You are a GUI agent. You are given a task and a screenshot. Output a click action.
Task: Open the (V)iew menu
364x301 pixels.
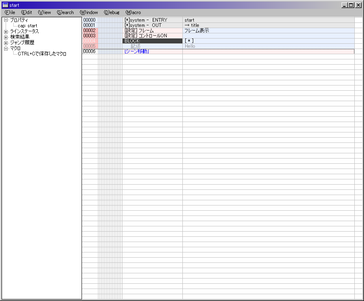(44, 12)
